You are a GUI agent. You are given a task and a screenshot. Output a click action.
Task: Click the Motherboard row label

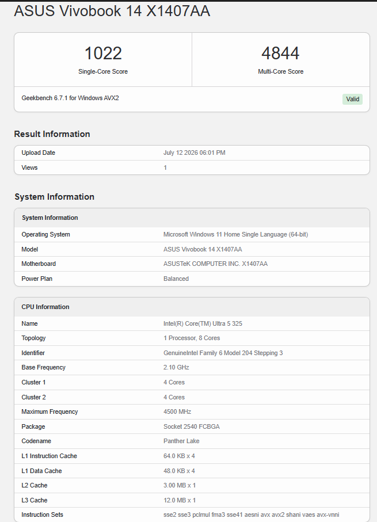click(39, 264)
